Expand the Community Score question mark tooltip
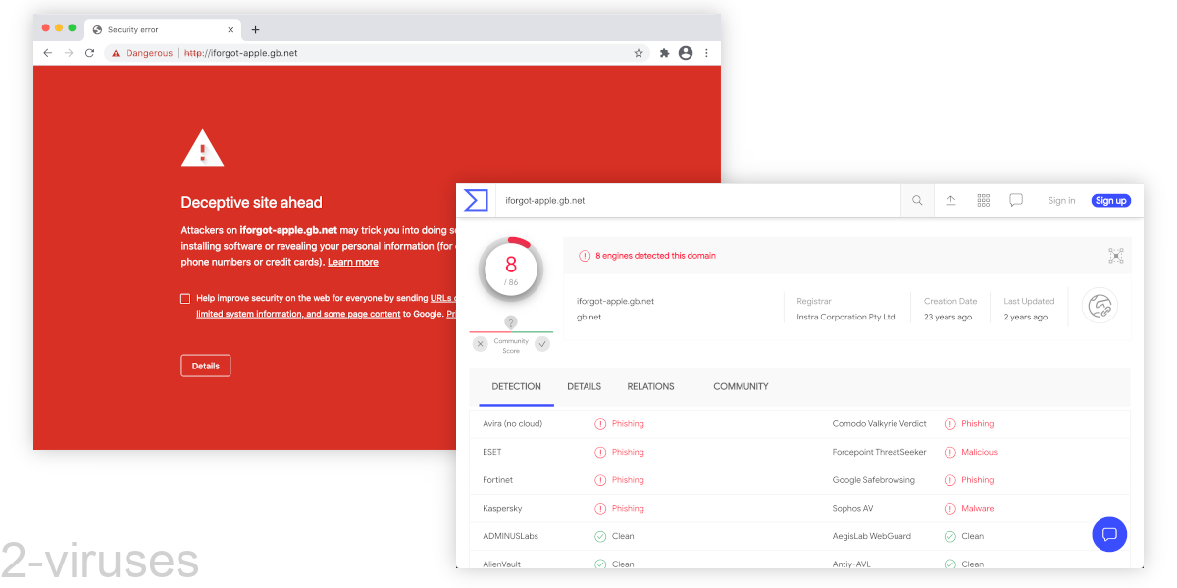 510,323
